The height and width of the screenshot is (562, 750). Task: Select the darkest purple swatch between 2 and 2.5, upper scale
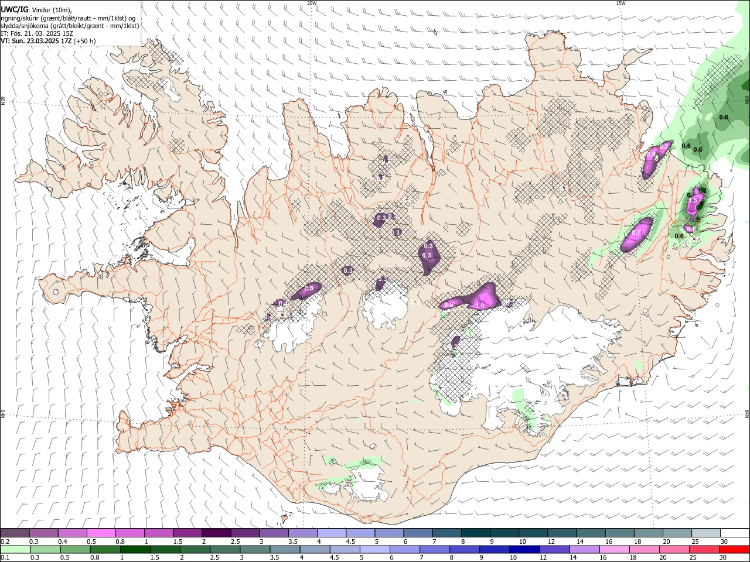click(216, 533)
